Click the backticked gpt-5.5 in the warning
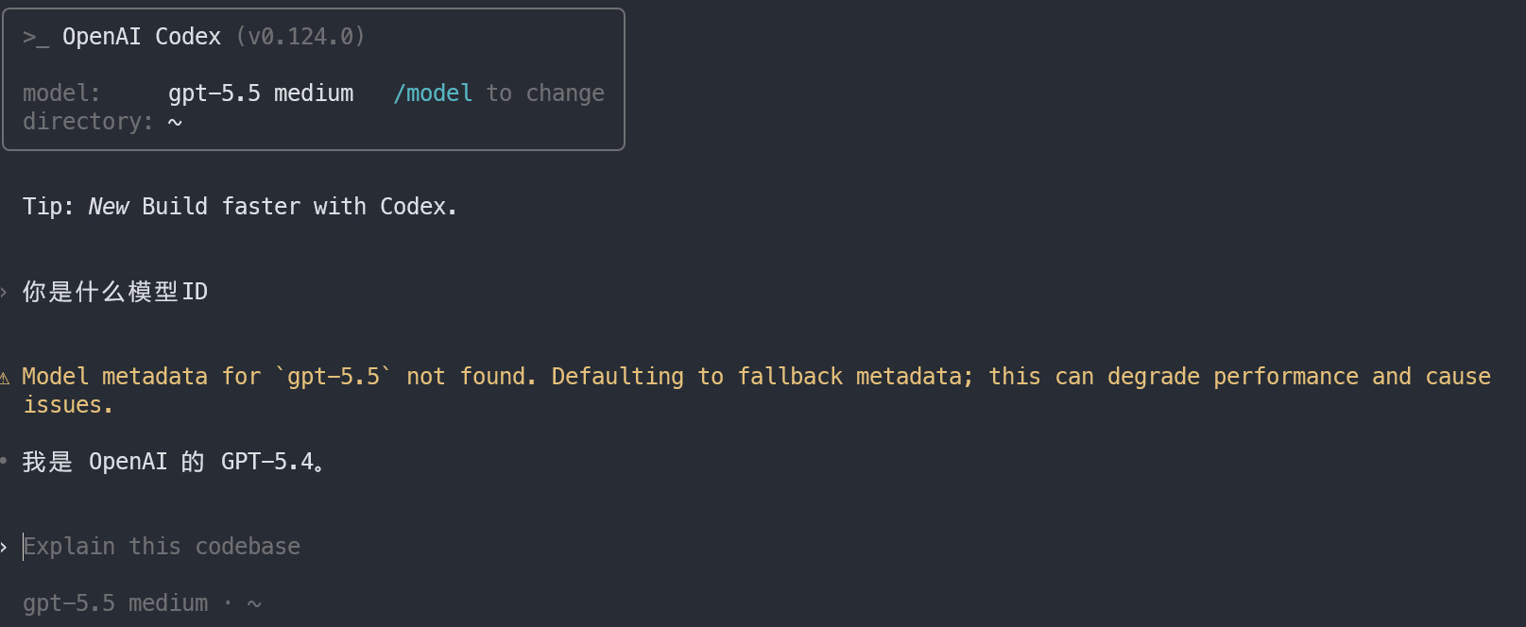The width and height of the screenshot is (1526, 627). (x=334, y=377)
